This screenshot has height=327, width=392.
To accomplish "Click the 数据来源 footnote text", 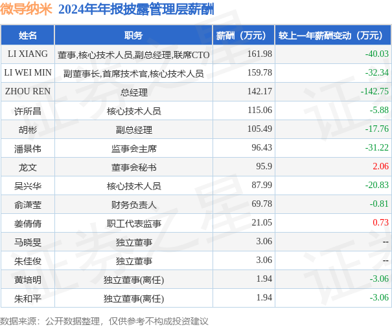I will tap(104, 321).
